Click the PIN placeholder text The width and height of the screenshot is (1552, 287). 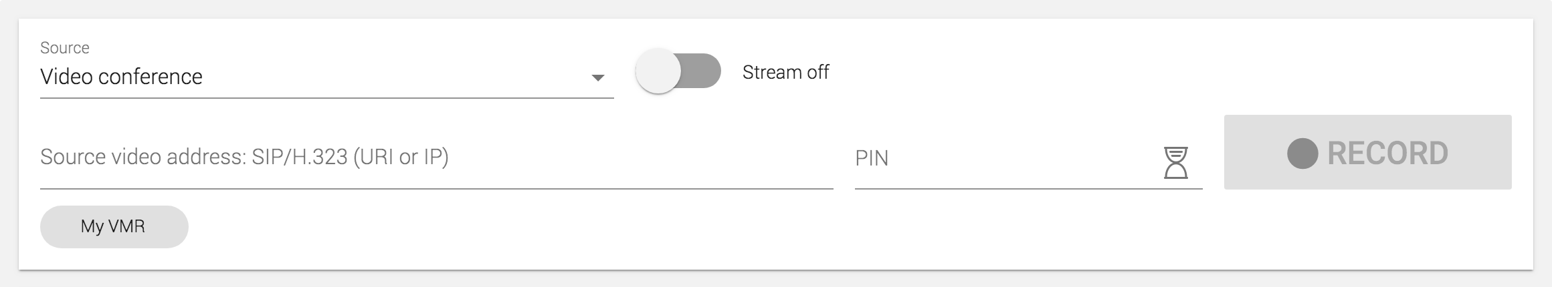[x=872, y=159]
